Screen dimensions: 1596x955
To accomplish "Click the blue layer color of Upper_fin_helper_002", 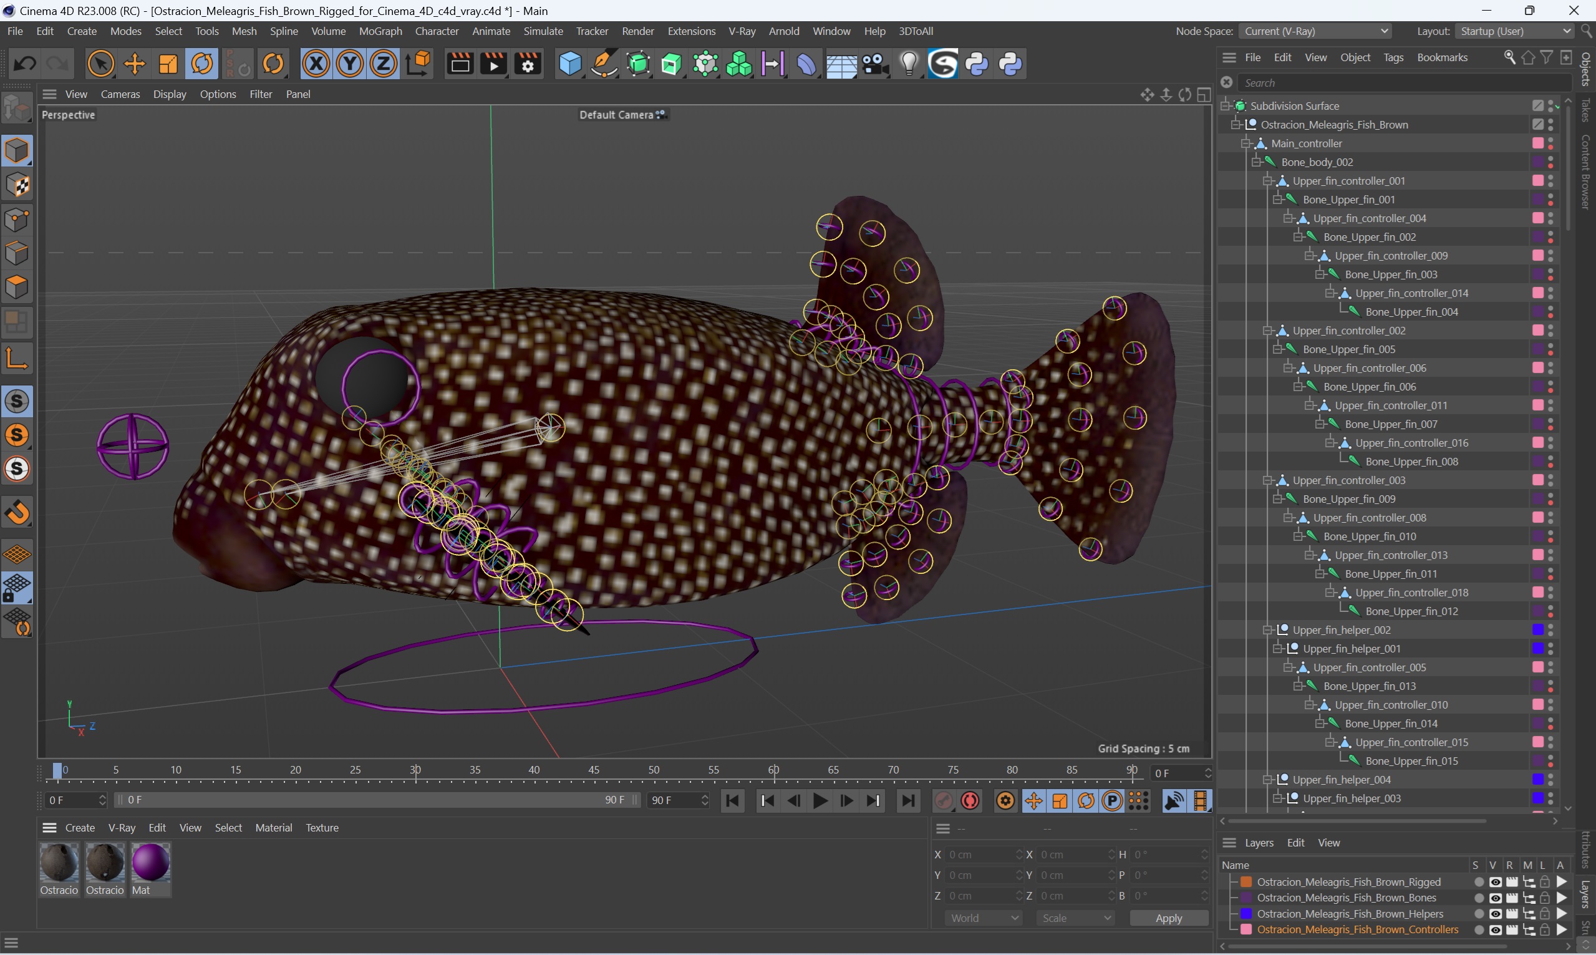I will pos(1537,629).
